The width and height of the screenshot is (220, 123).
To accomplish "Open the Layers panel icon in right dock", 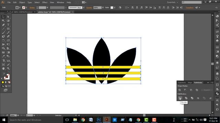I will click(x=217, y=73).
